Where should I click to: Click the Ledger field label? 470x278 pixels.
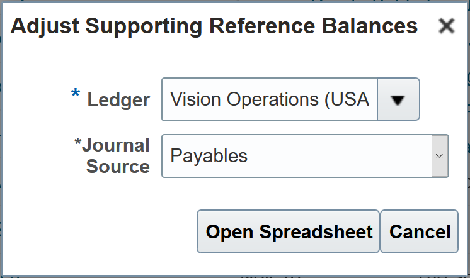click(x=118, y=99)
